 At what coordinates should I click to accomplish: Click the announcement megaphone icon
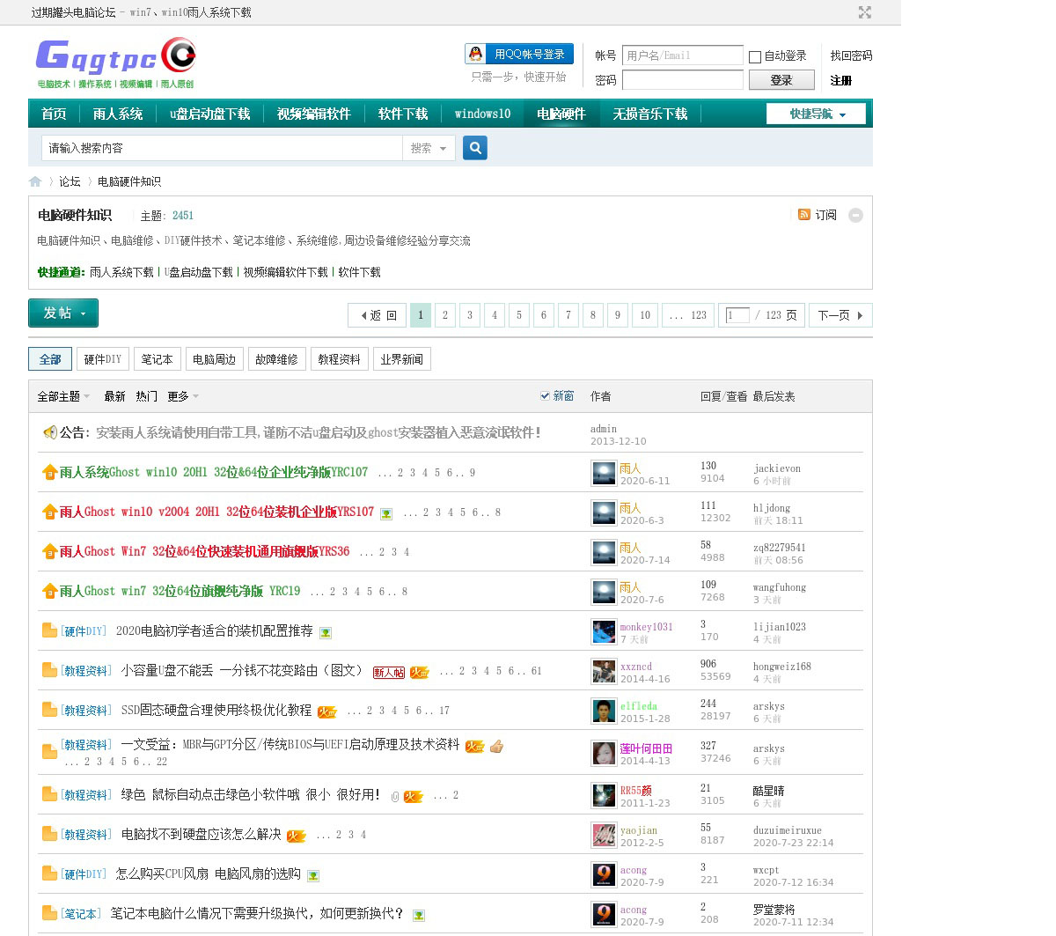50,432
